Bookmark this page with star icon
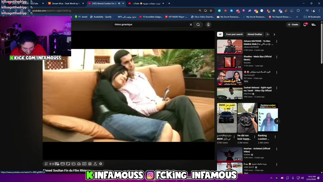 [x=211, y=11]
